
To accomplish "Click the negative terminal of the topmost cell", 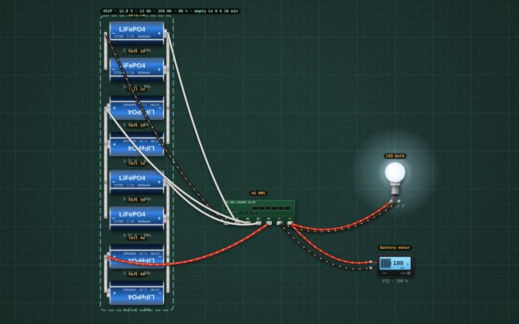I will coord(106,34).
